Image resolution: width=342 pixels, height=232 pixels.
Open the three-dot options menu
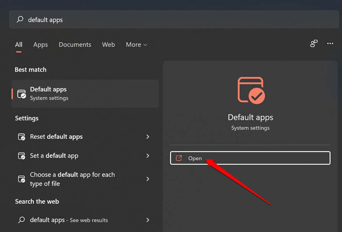click(x=330, y=44)
